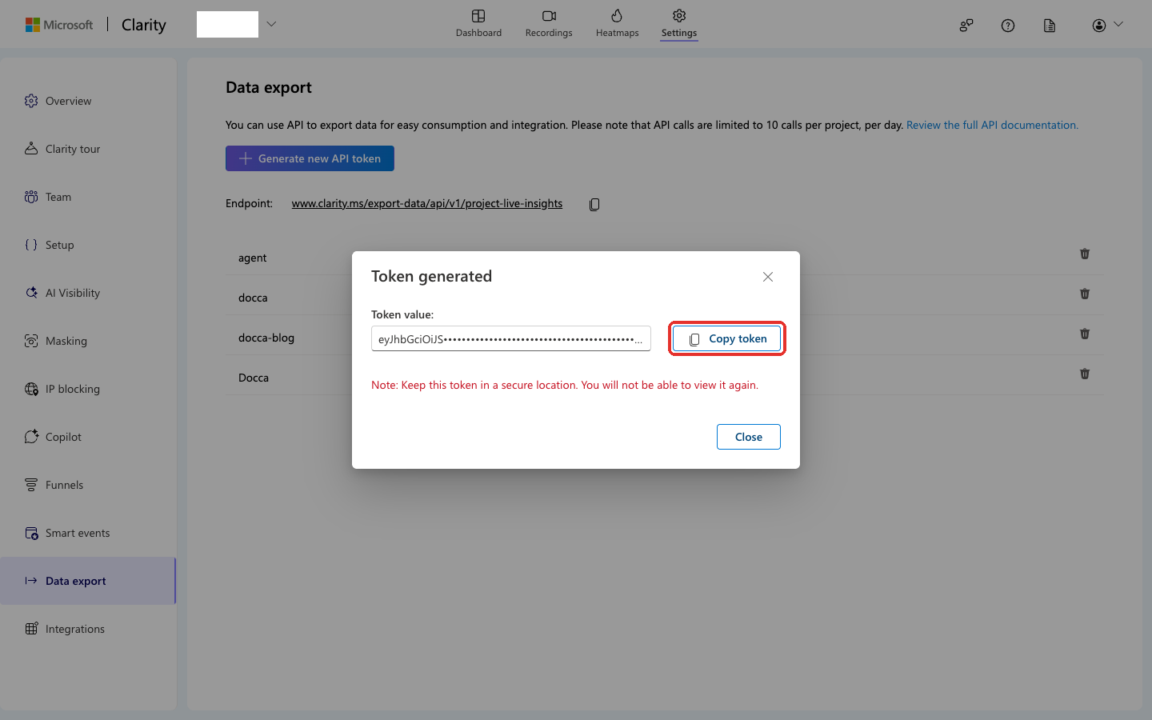Open AI Visibility in sidebar

[88, 293]
